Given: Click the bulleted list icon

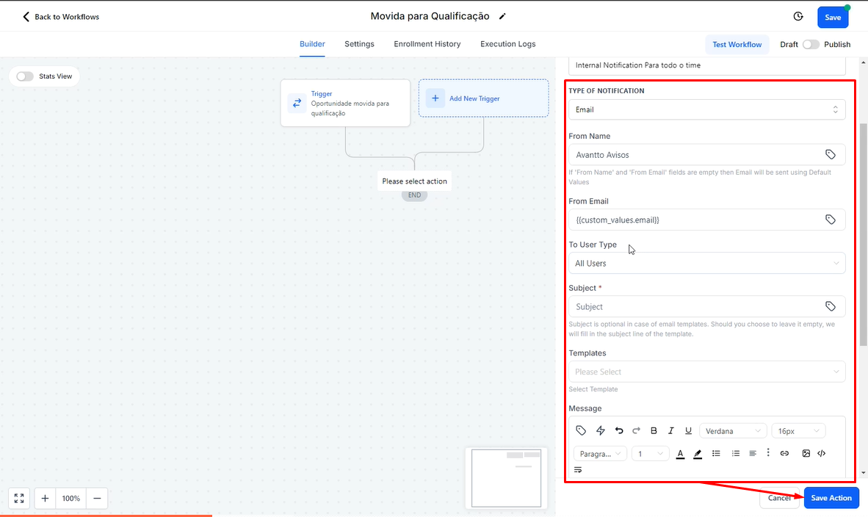Looking at the screenshot, I should pyautogui.click(x=717, y=454).
